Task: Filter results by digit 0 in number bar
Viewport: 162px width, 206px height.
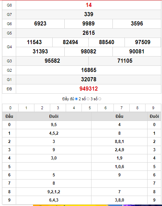Action: coord(10,108)
